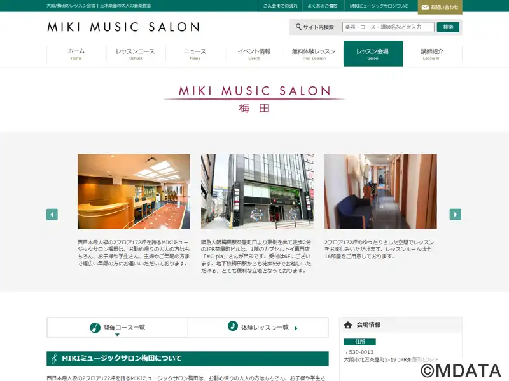Screen dimensions: 509x381
Task: Open MIKIミュージックサロンについて link
Action: 379,6
